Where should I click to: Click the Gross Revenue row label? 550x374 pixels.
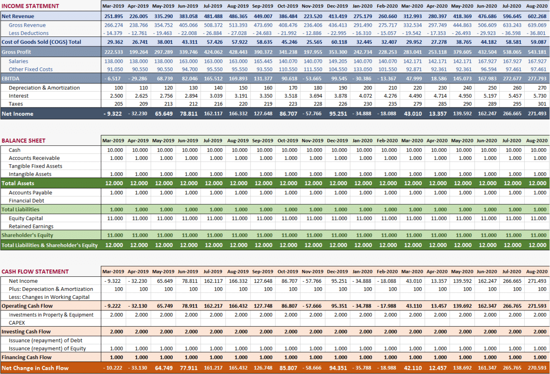[27, 25]
